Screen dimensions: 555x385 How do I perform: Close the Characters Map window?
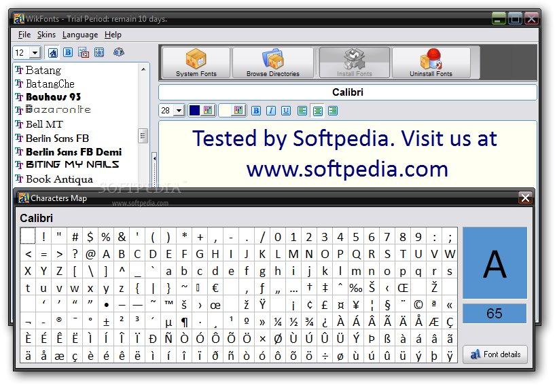pos(525,198)
